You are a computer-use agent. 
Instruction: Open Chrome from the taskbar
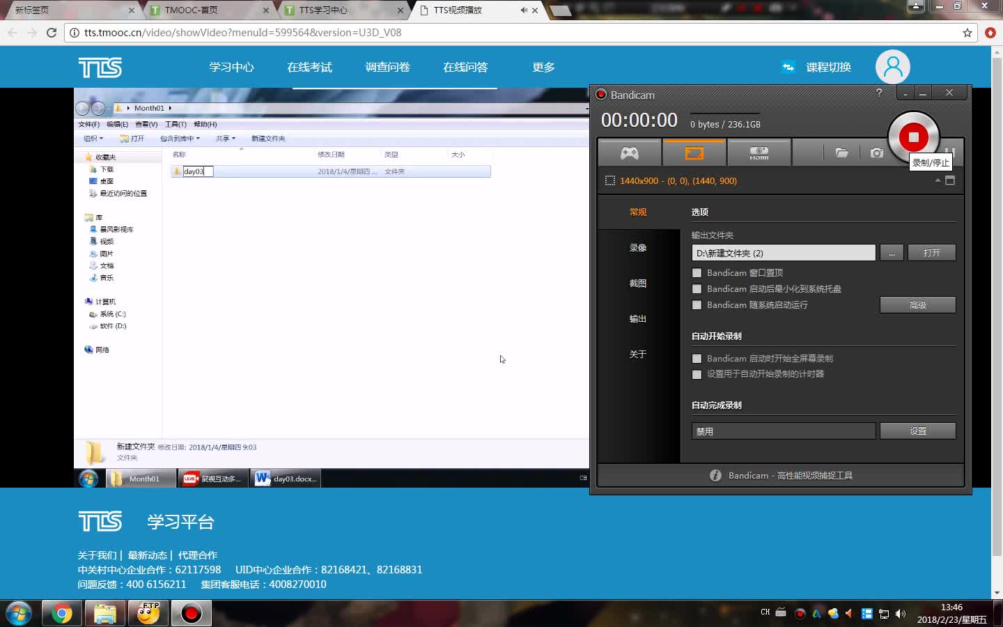pos(61,613)
